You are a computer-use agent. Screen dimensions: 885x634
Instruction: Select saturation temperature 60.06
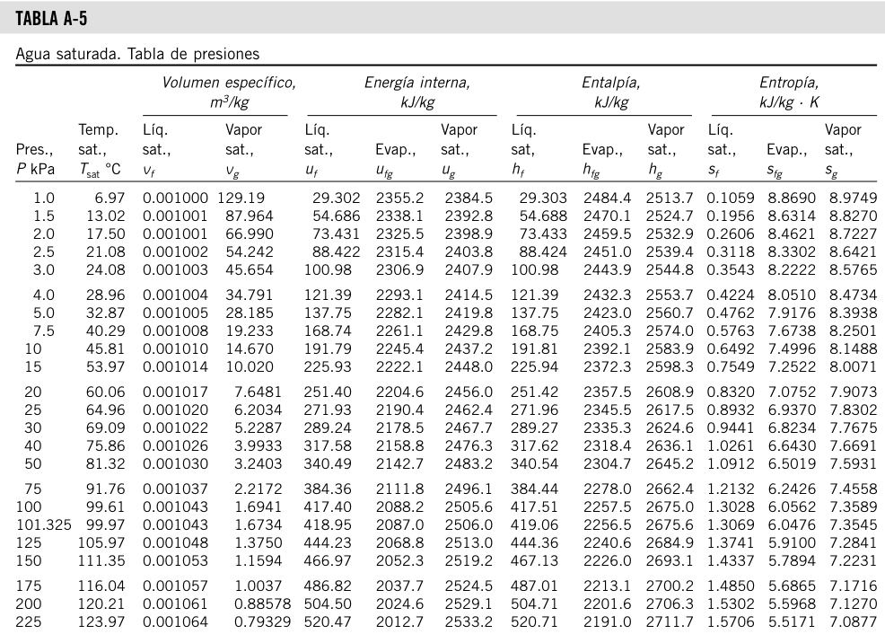click(x=106, y=392)
